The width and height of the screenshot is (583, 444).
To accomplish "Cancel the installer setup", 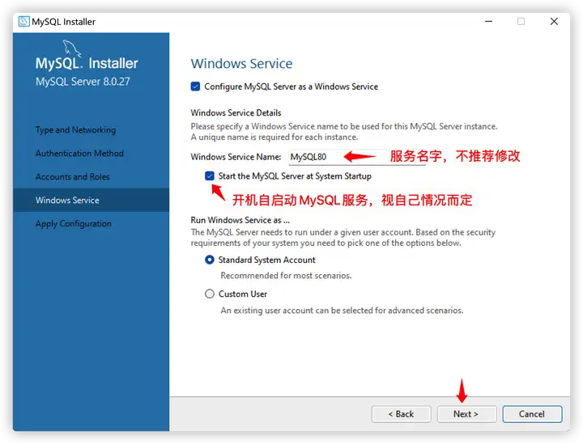I will click(532, 414).
